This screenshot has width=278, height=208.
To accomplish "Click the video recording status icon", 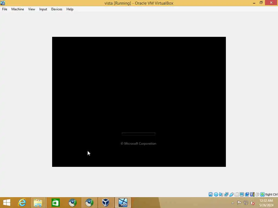I will coord(247,194).
